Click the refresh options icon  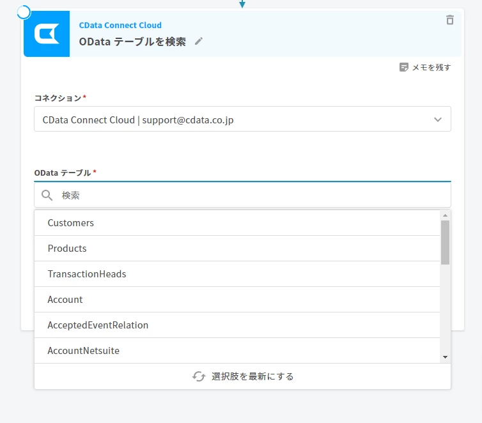click(199, 376)
